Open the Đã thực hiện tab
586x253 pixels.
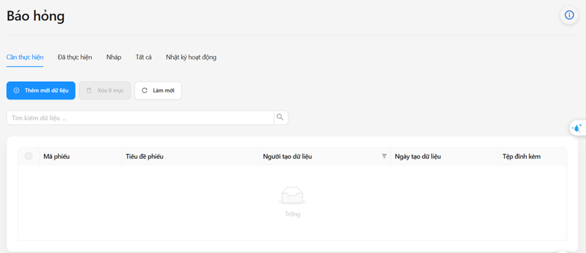[75, 57]
